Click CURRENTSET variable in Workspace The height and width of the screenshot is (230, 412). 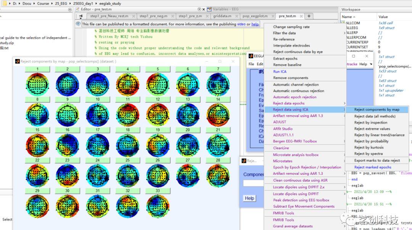(x=357, y=47)
